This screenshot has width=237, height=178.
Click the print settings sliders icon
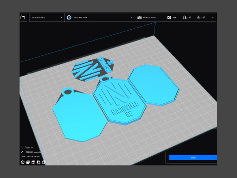[139, 17]
